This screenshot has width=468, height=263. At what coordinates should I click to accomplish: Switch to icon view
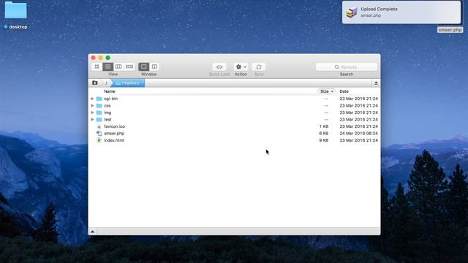pyautogui.click(x=97, y=66)
